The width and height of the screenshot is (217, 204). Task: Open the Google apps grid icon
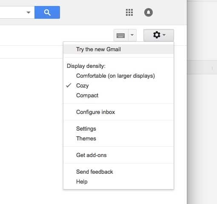click(x=129, y=12)
